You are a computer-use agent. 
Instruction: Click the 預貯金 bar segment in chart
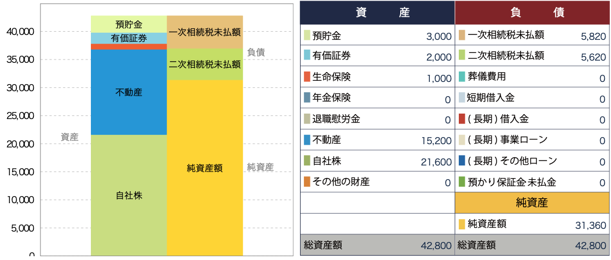tap(129, 24)
